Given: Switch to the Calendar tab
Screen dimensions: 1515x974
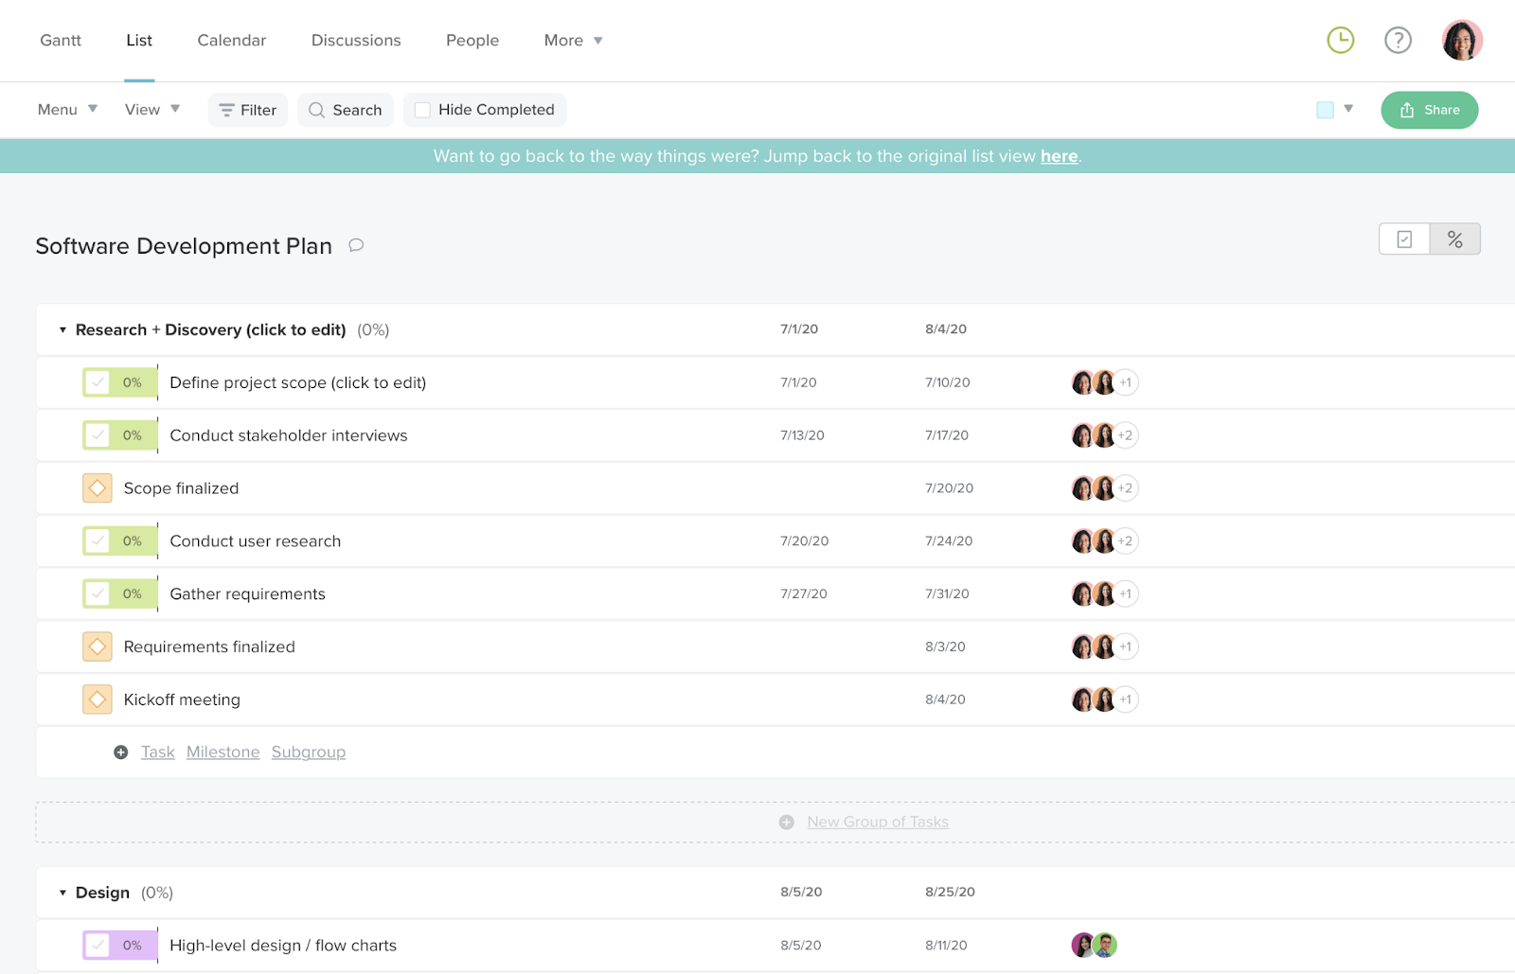Looking at the screenshot, I should [x=231, y=41].
